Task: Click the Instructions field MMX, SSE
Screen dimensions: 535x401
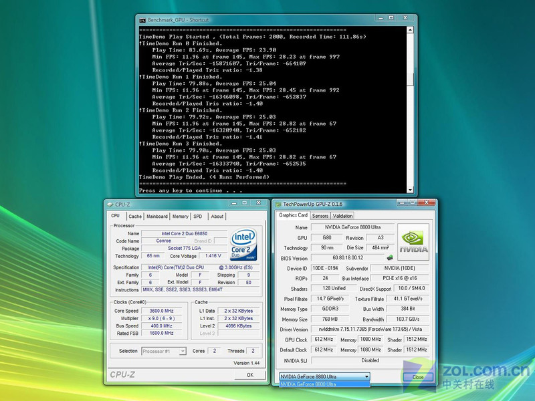Action: coord(201,290)
